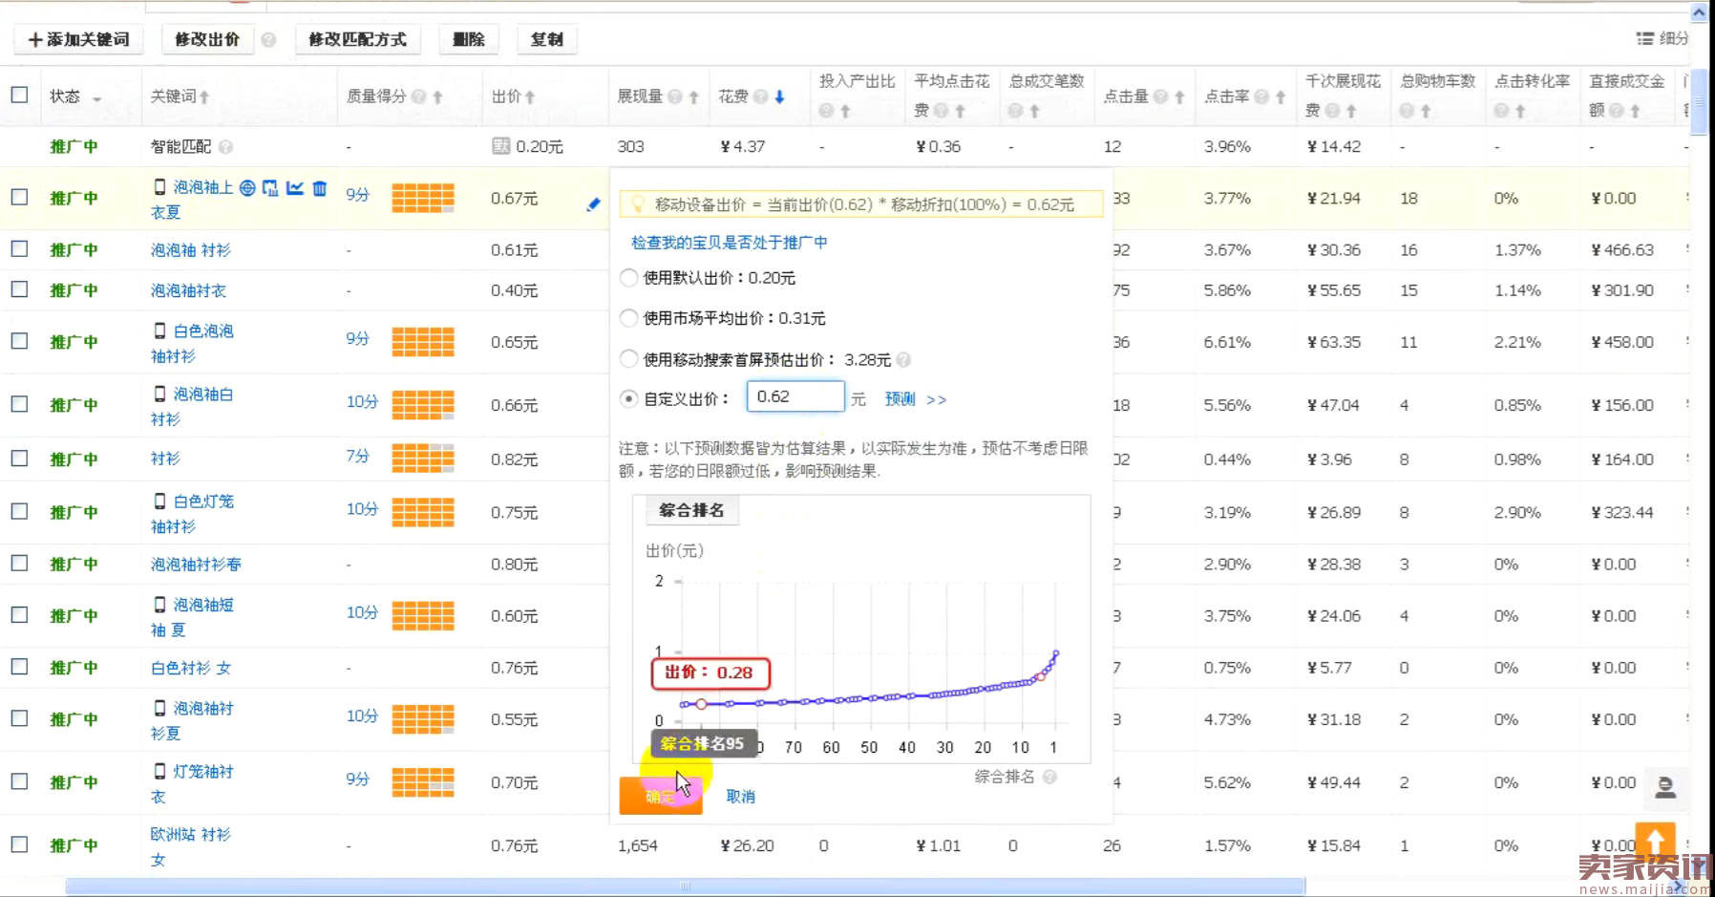Click the trash delete icon for 泡泡袖上衣夏
1715x897 pixels.
pyautogui.click(x=320, y=188)
